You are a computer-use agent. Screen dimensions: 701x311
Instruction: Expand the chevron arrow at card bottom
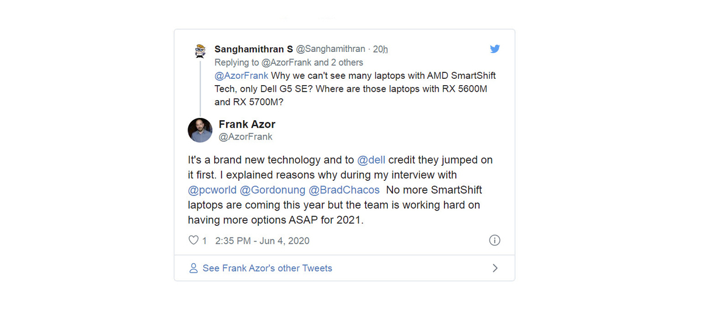pyautogui.click(x=495, y=268)
